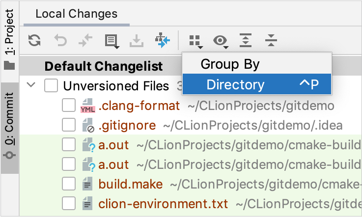Check the Unversioned Files checkbox
362x217 pixels.
click(51, 86)
